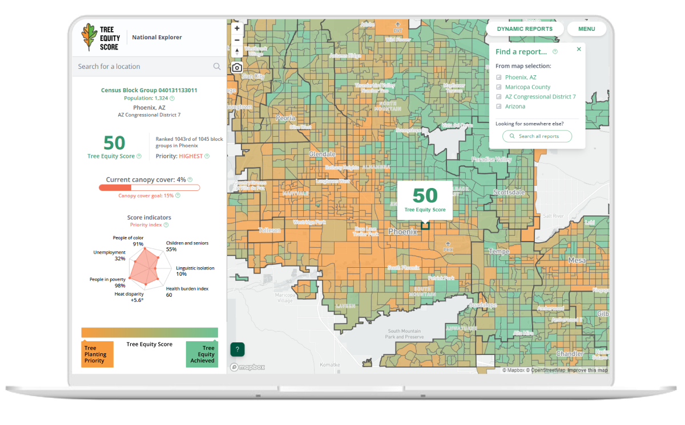Open the Improve this map link
Image resolution: width=685 pixels, height=425 pixels.
589,370
